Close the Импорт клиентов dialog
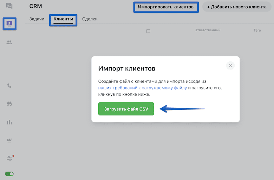Image resolution: width=274 pixels, height=180 pixels. [230, 66]
